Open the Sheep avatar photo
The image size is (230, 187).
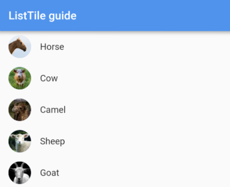point(20,141)
